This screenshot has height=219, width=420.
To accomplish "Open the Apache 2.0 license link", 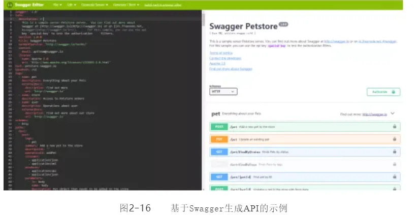I will (217, 64).
